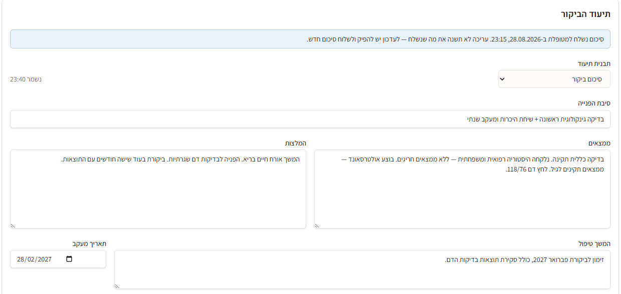Place cursor in the ממצאים text area
Image resolution: width=621 pixels, height=294 pixels.
tap(462, 189)
